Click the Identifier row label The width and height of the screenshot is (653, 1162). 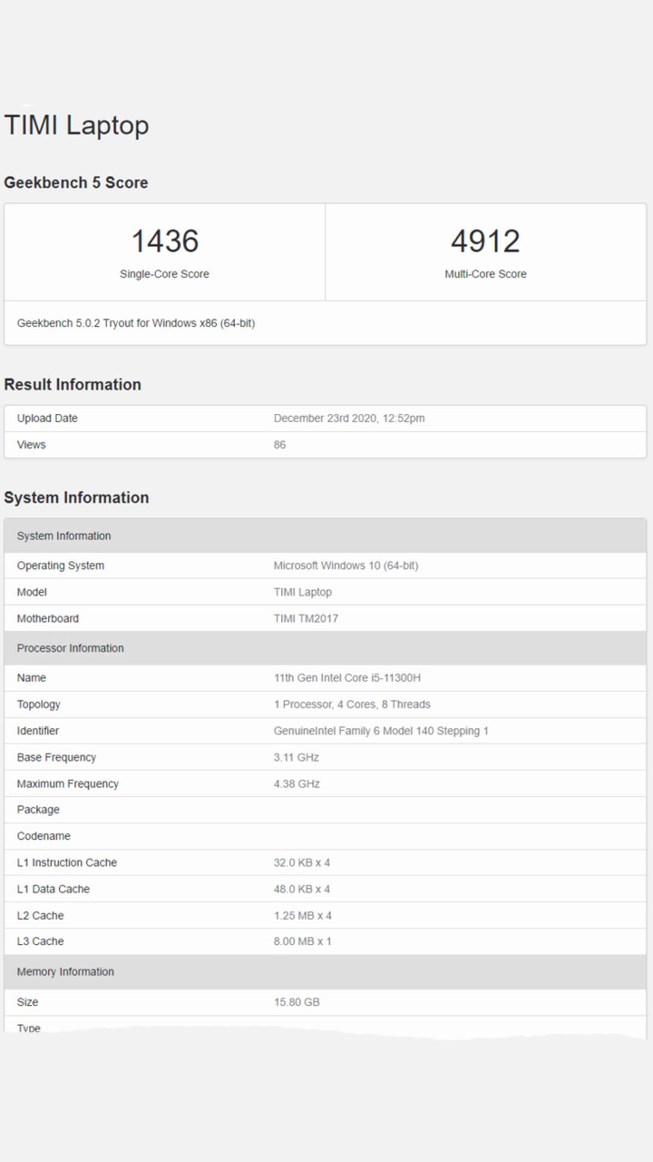[38, 731]
